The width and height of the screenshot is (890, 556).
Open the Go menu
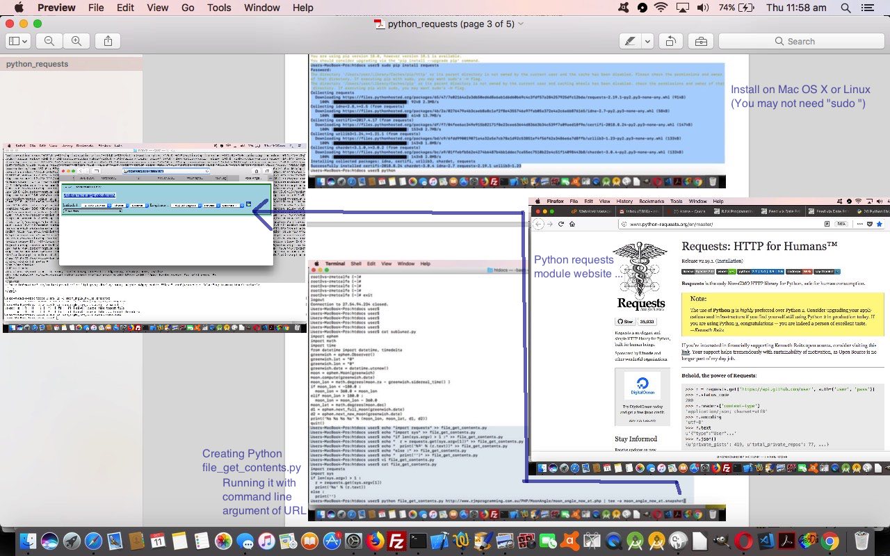coord(188,8)
